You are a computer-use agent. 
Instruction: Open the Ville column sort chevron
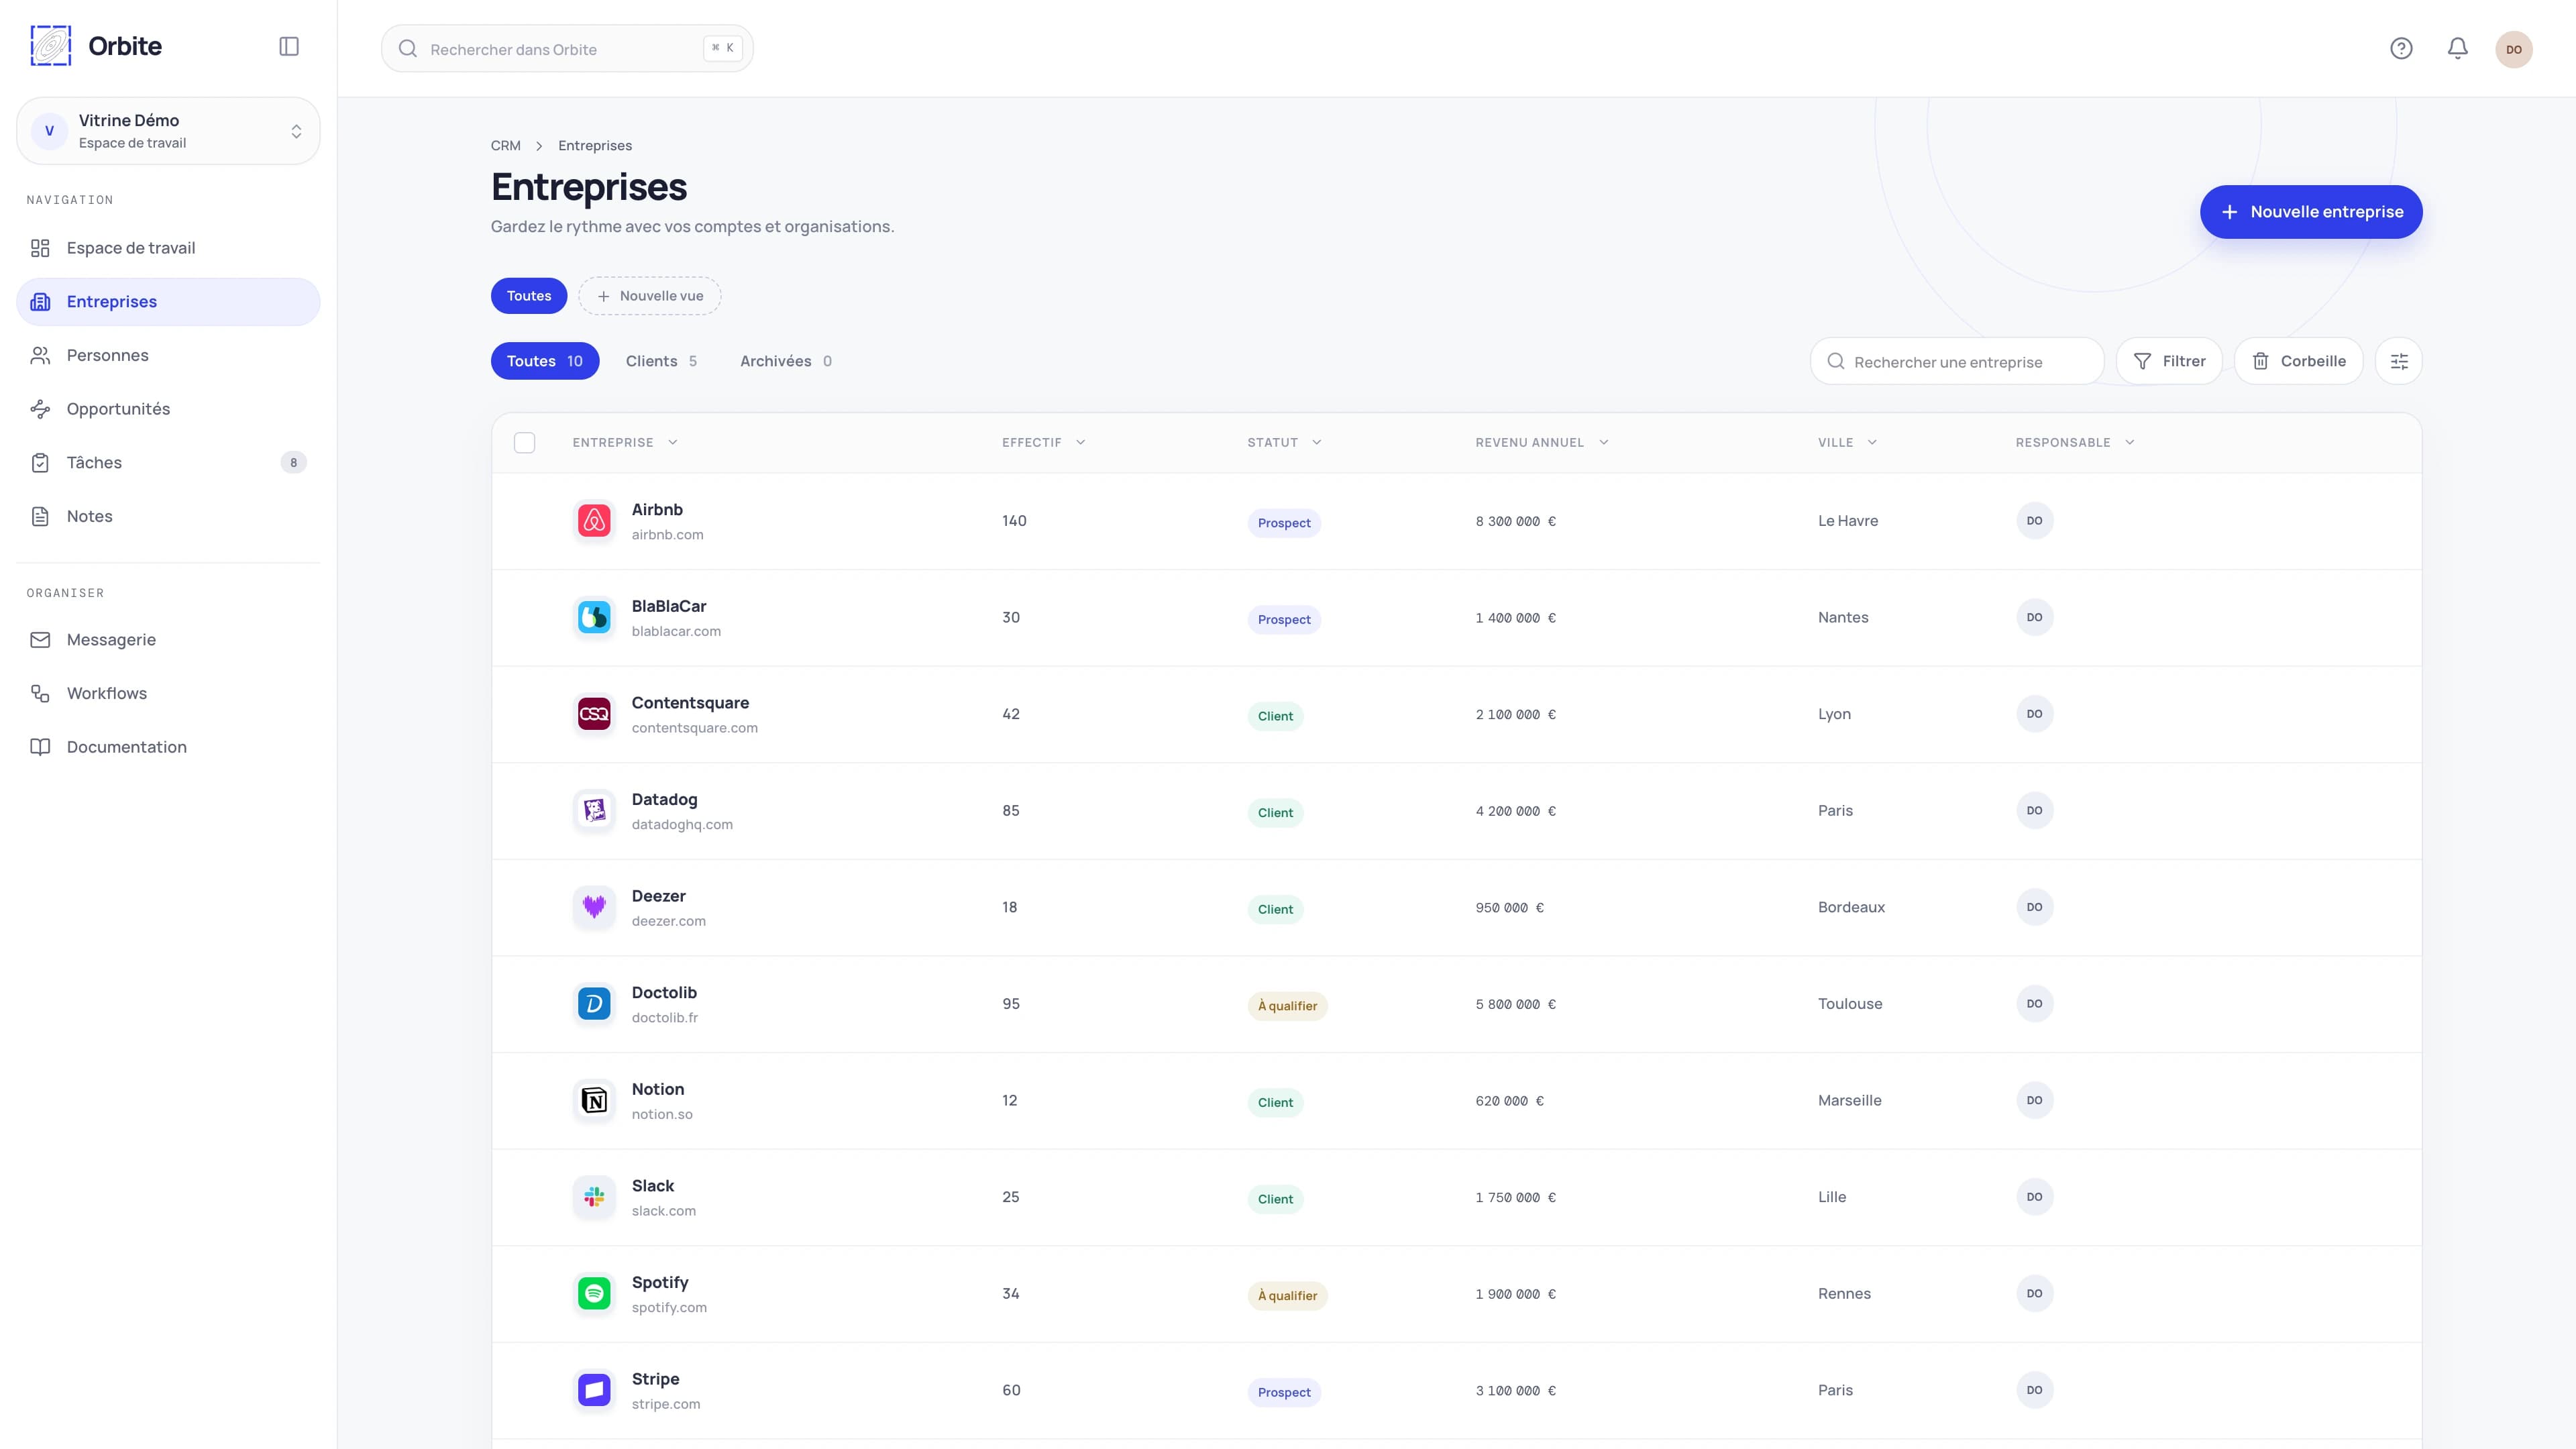[x=1872, y=442]
